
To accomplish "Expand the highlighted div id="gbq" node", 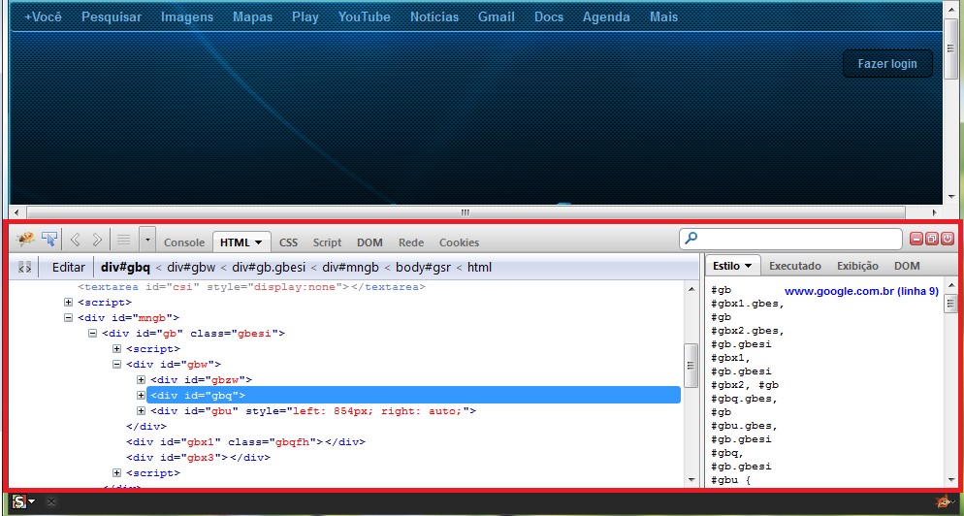I will tap(141, 396).
